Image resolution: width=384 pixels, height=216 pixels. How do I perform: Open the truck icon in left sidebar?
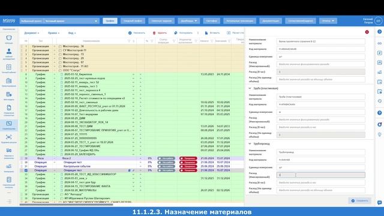coord(9,151)
